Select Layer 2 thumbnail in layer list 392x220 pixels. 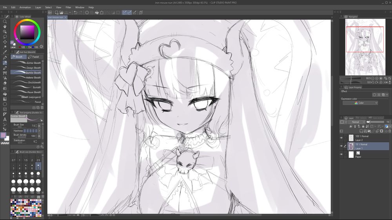351,138
